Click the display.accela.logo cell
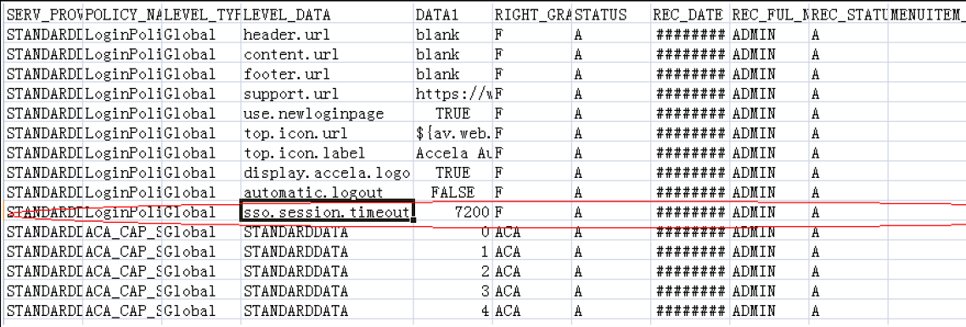Screen dimensions: 966x327 (x=327, y=172)
